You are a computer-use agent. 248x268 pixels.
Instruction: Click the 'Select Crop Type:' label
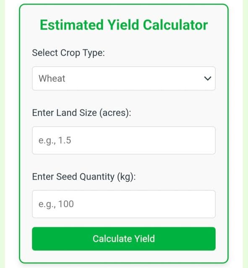click(68, 53)
